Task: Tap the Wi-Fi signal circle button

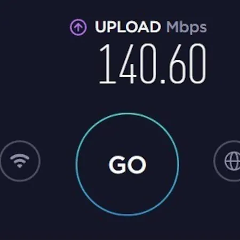Action: pos(20,161)
